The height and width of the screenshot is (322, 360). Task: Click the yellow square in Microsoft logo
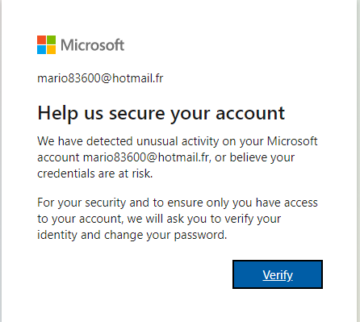click(x=51, y=49)
